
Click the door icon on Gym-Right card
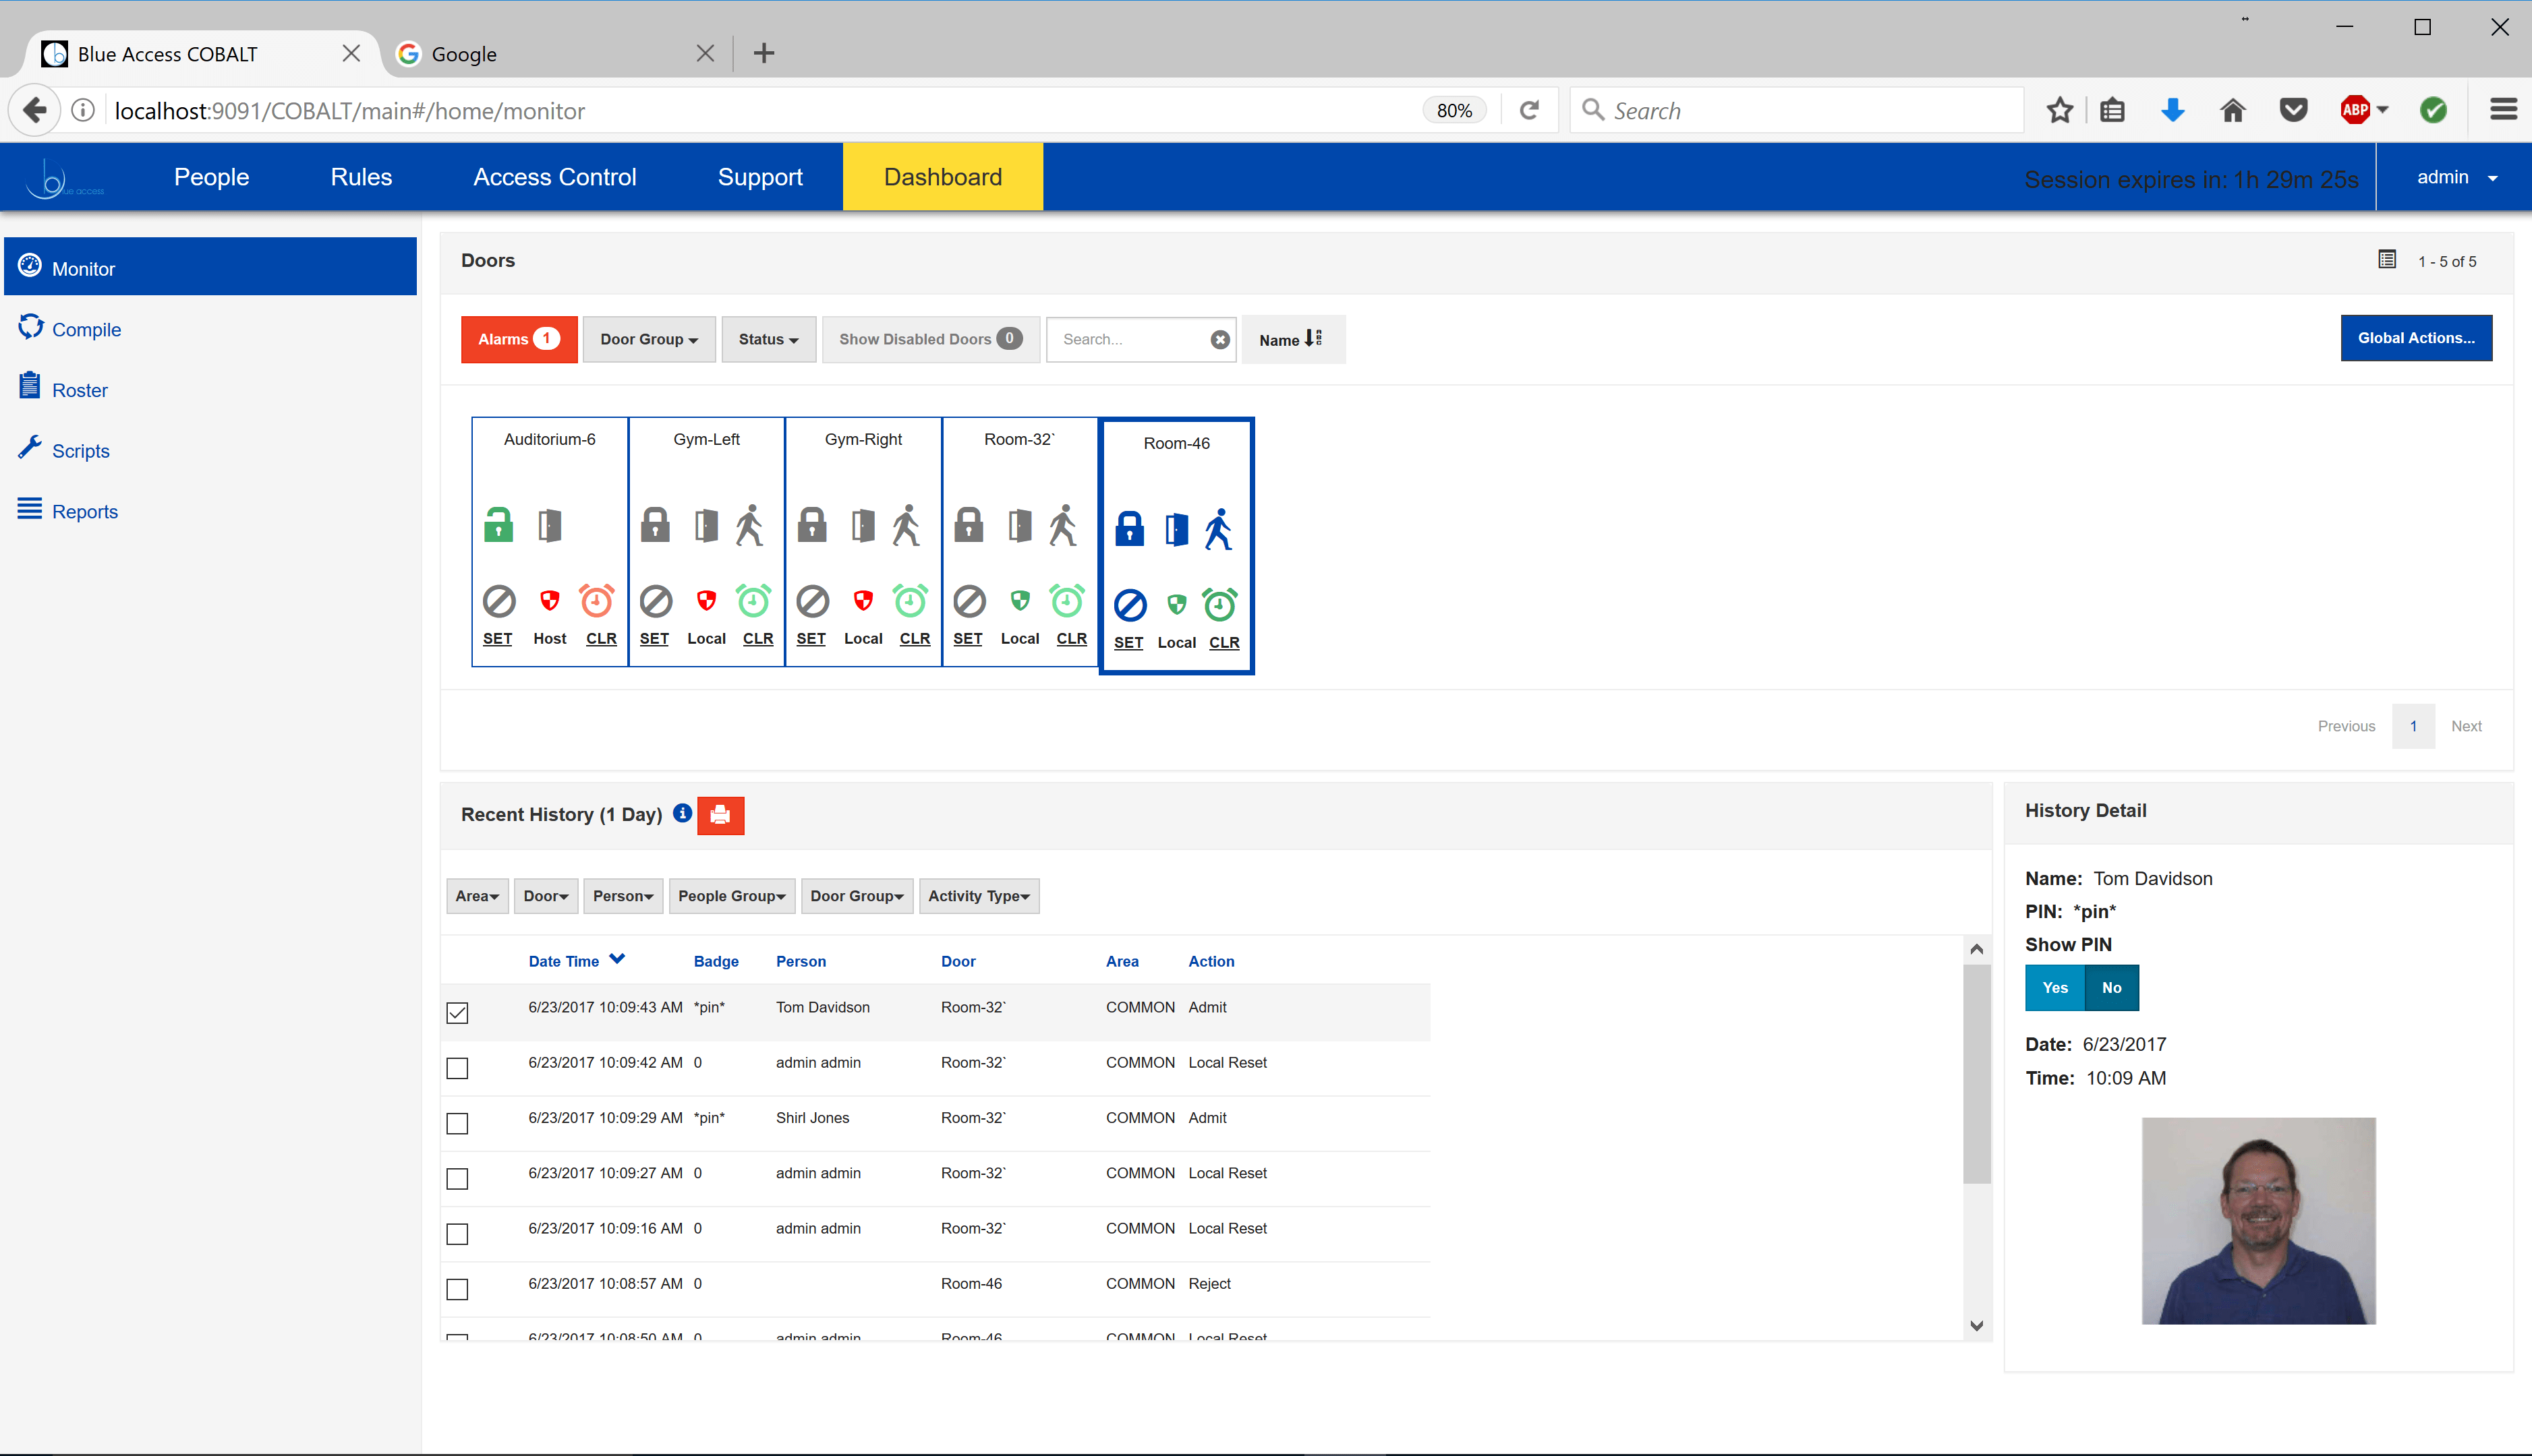tap(863, 525)
